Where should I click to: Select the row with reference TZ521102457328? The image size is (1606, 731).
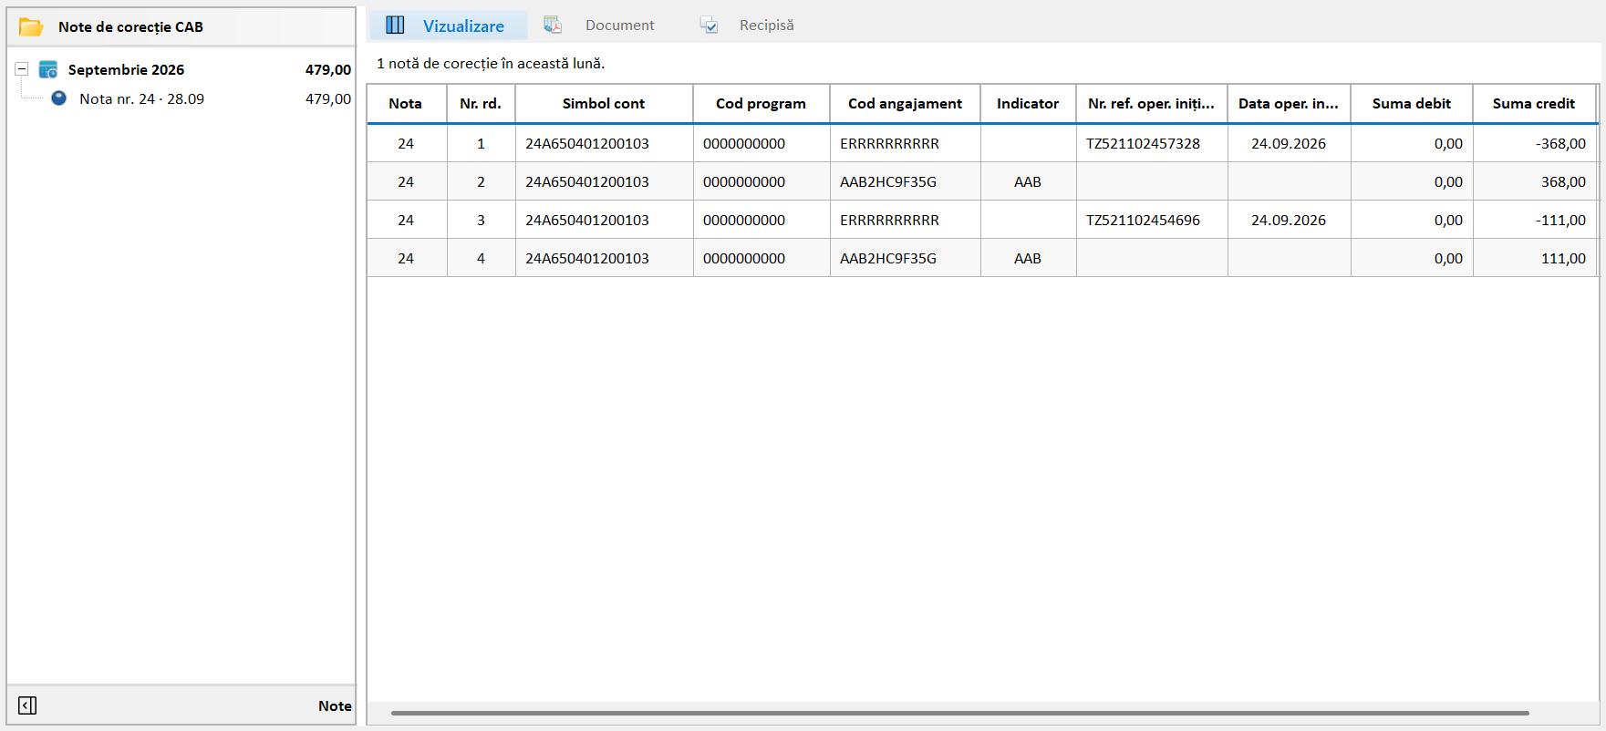[x=981, y=143]
